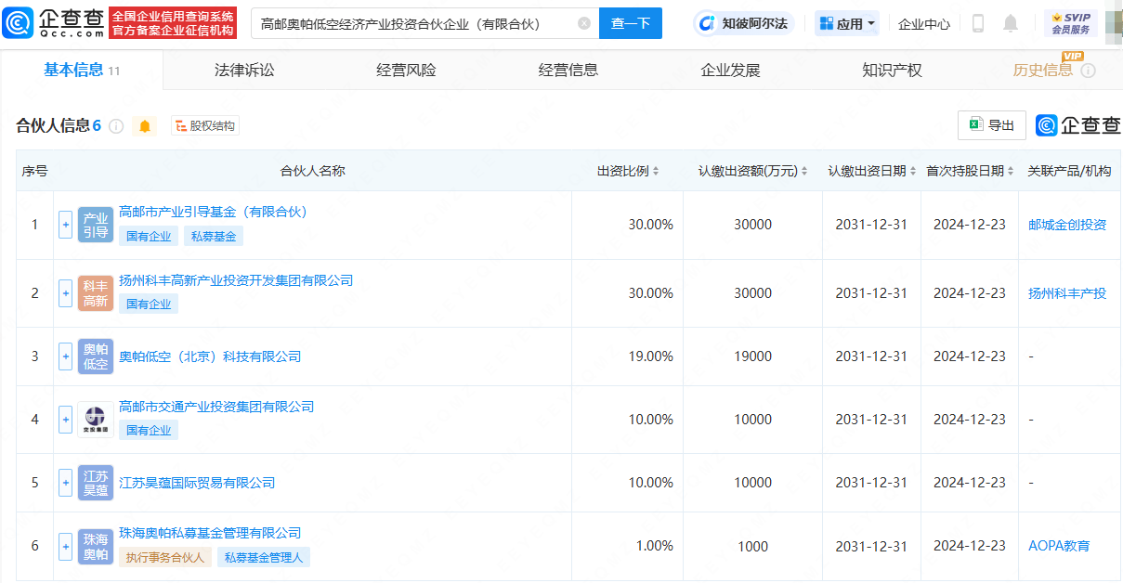The width and height of the screenshot is (1123, 583).
Task: Switch to 法律诉讼 tab
Action: (244, 71)
